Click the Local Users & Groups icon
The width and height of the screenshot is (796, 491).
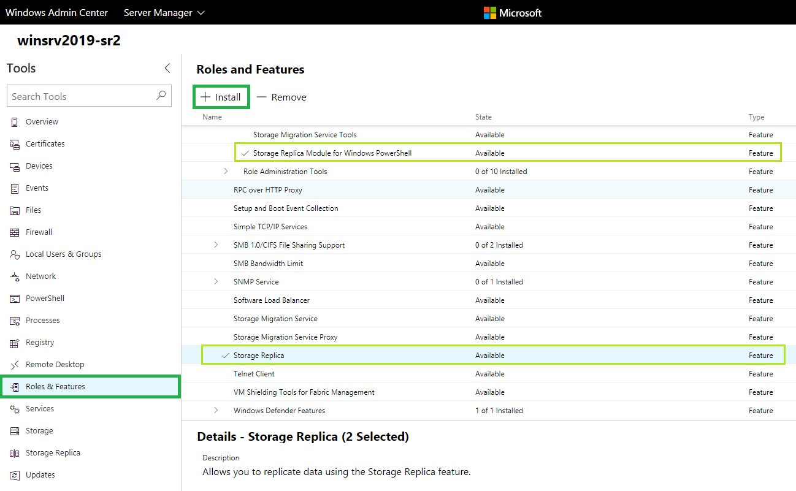(15, 254)
